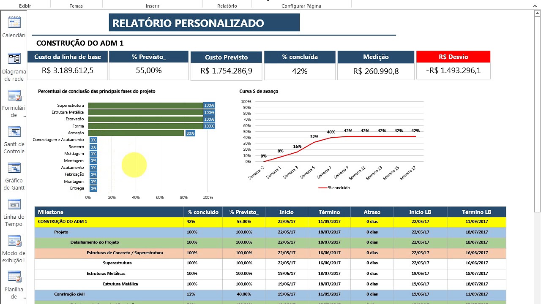Select the Atraso column header
The height and width of the screenshot is (304, 541).
[x=372, y=212]
